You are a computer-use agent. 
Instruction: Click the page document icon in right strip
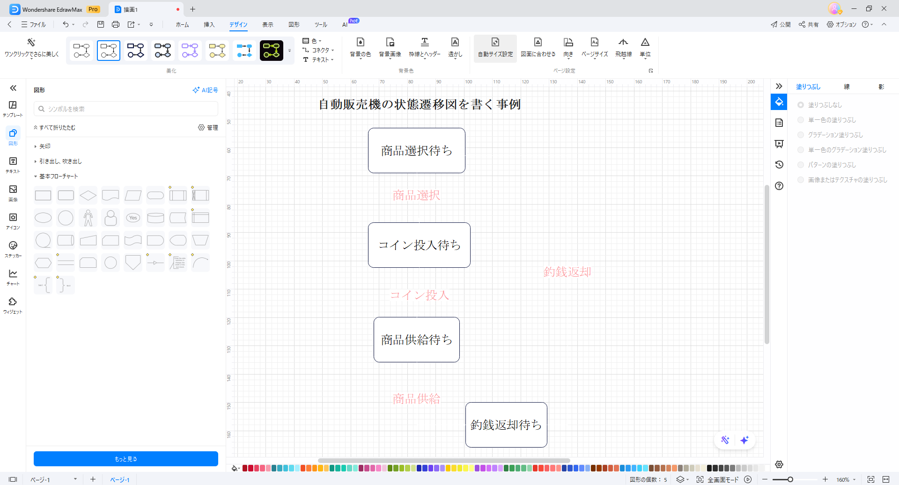[779, 123]
